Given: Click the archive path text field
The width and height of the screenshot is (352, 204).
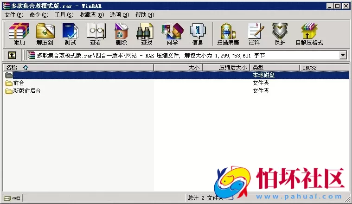Looking at the screenshot, I should click(x=183, y=55).
